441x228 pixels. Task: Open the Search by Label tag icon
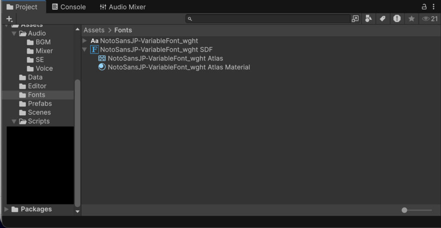tap(382, 19)
